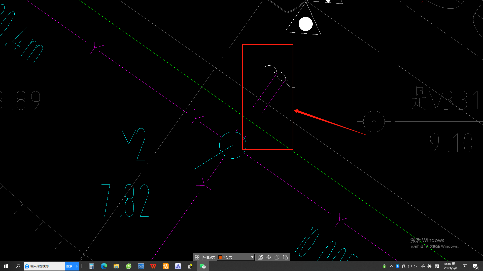Open the clock showing 10:40 周一
This screenshot has width=483, height=271.
(451, 266)
